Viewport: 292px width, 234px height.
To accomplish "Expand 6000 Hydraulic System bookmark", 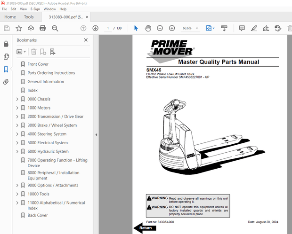I will tap(17, 151).
